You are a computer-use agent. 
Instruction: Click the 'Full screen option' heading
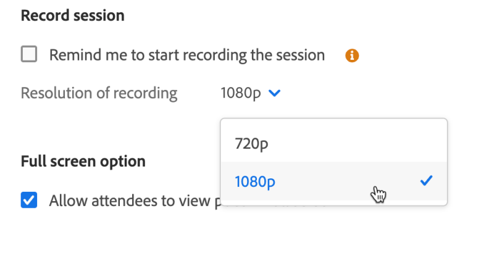pos(83,162)
